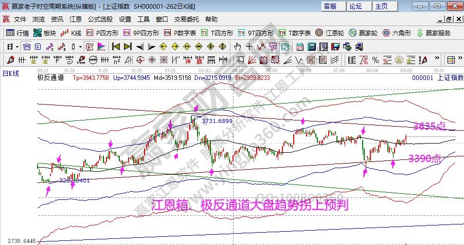Click the 客服 button in title bar
Viewport: 464px width, 245px height.
click(330, 6)
